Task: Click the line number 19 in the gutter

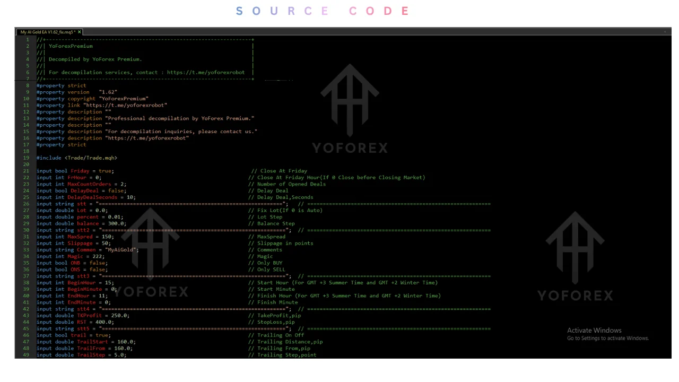Action: (x=27, y=158)
